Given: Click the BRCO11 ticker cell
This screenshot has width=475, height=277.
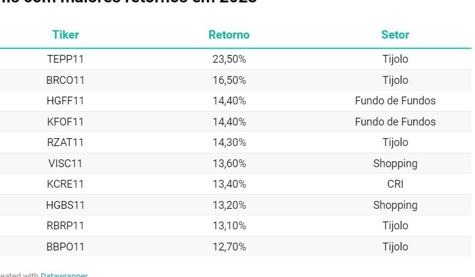Looking at the screenshot, I should click(65, 80).
